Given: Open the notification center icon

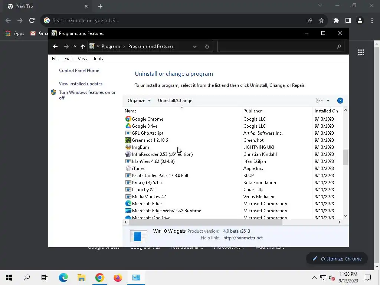Looking at the screenshot, I should [368, 278].
